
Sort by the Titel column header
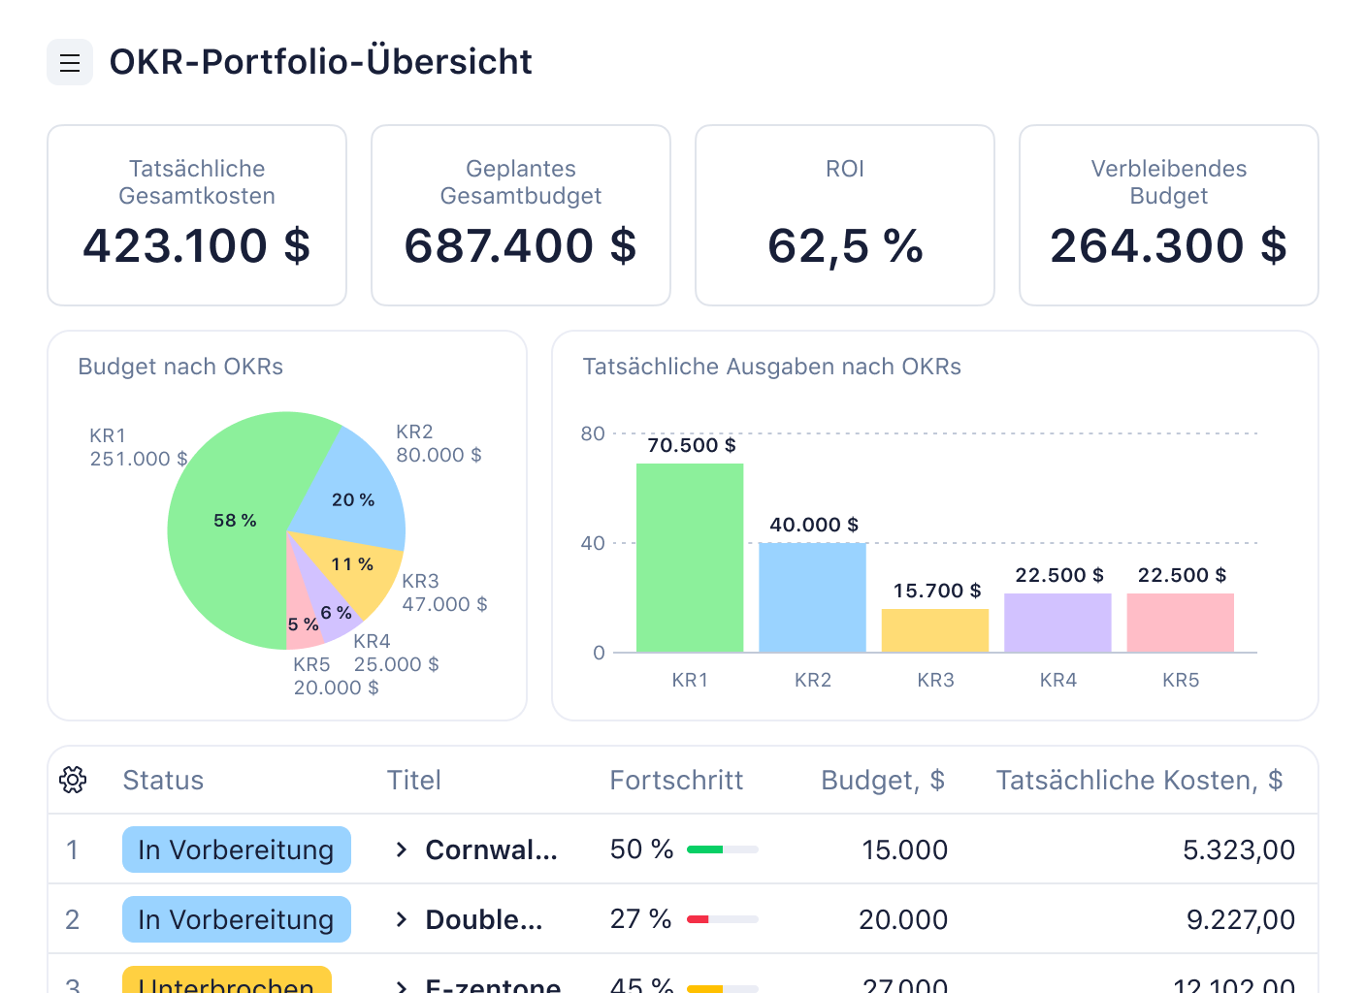414,780
